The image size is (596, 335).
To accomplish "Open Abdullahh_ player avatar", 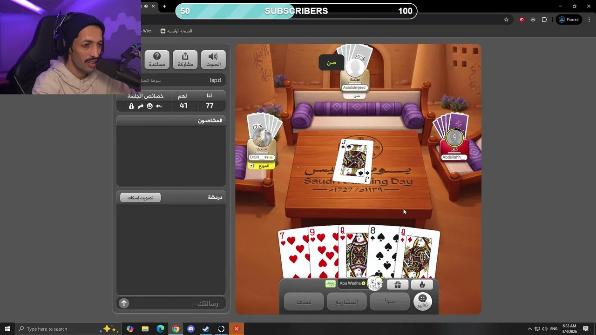I will point(454,137).
